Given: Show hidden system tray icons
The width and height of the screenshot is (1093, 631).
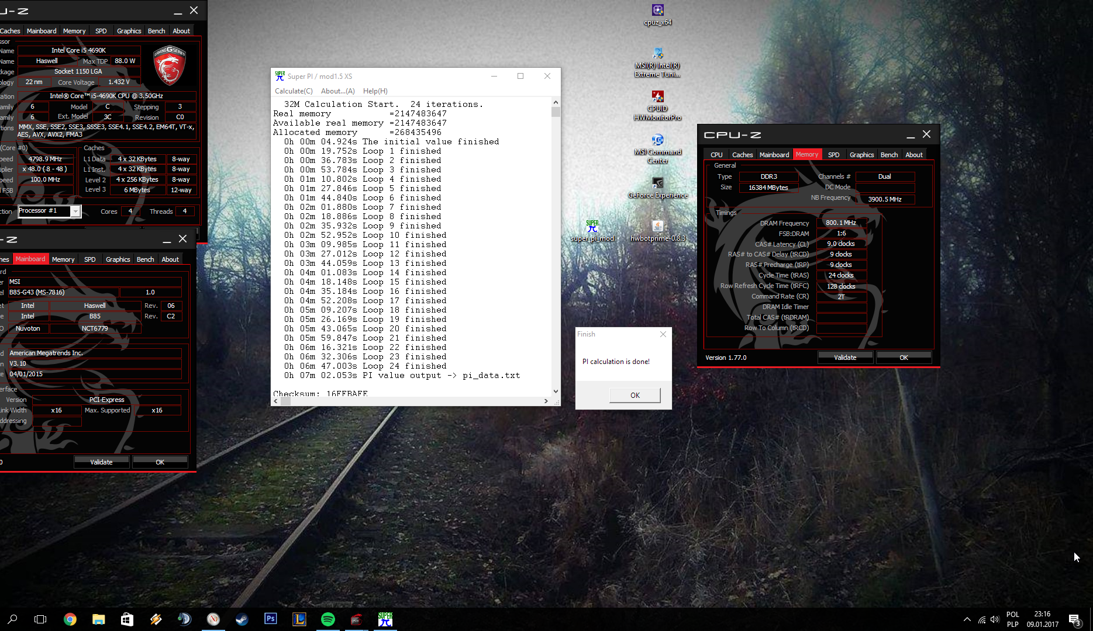Looking at the screenshot, I should pyautogui.click(x=967, y=619).
